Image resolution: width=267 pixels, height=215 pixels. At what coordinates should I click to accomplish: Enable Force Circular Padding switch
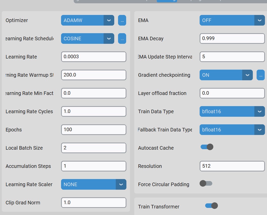pos(206,183)
